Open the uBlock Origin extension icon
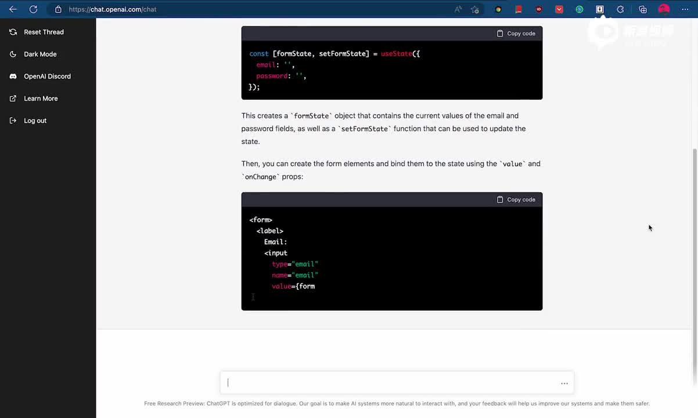The image size is (698, 418). [539, 9]
